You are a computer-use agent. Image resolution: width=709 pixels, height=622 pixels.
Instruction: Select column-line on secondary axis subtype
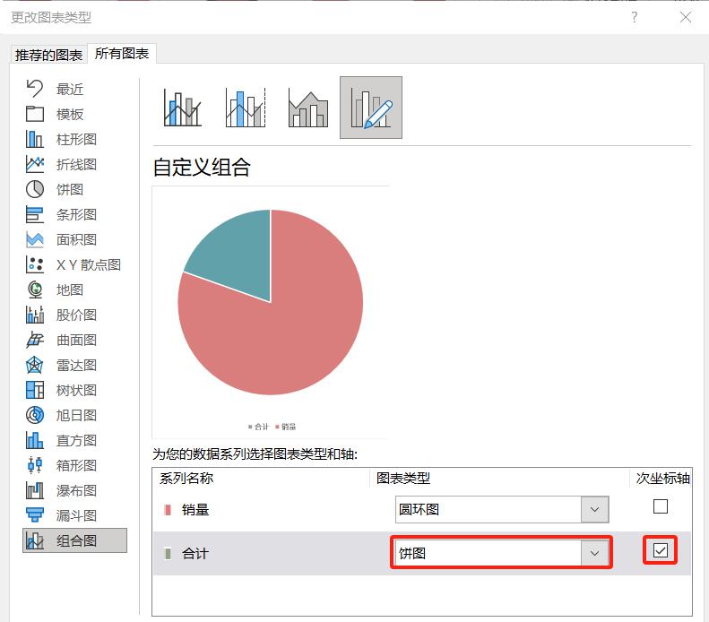coord(245,108)
